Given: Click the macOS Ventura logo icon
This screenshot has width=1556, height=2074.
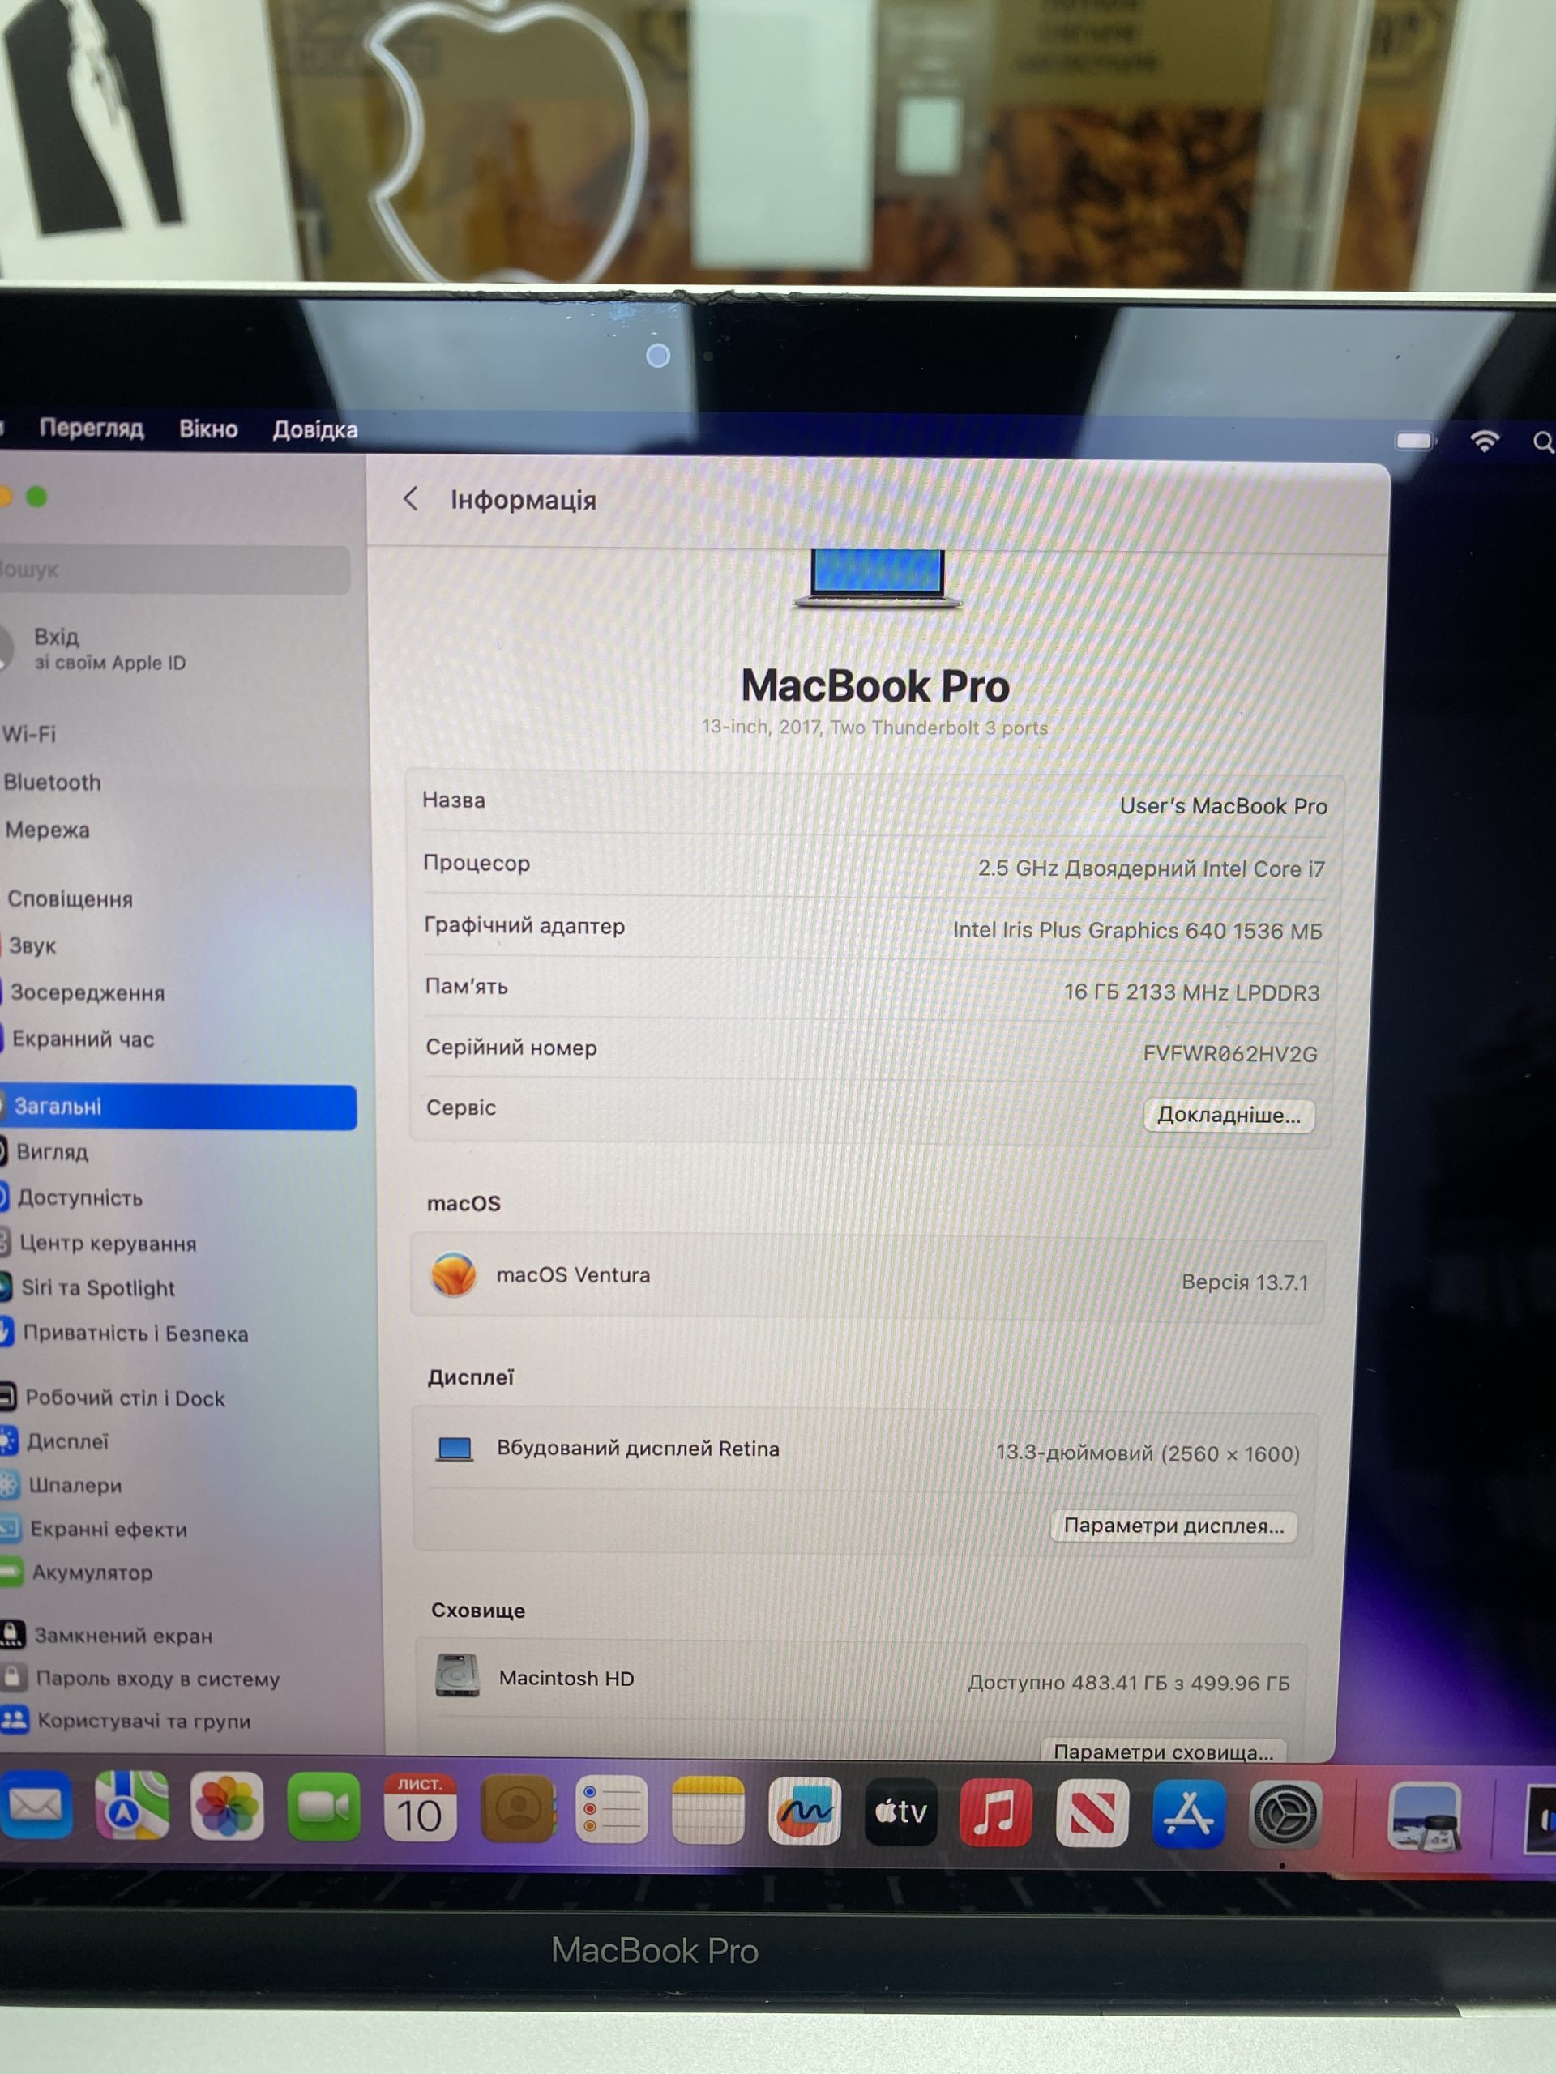Looking at the screenshot, I should (453, 1274).
